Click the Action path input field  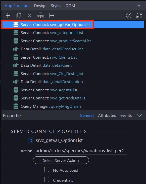[x=81, y=151]
